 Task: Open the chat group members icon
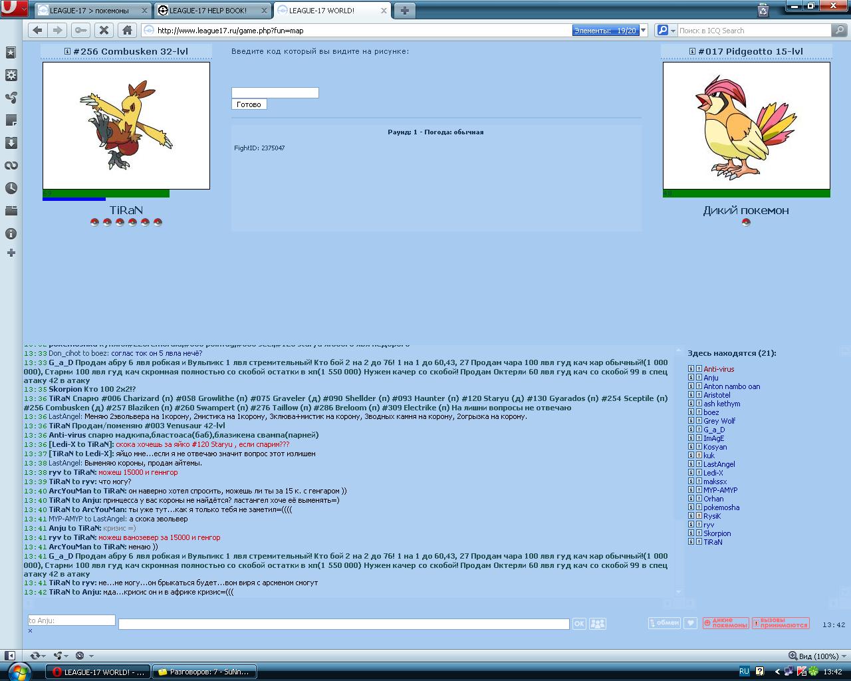[598, 624]
